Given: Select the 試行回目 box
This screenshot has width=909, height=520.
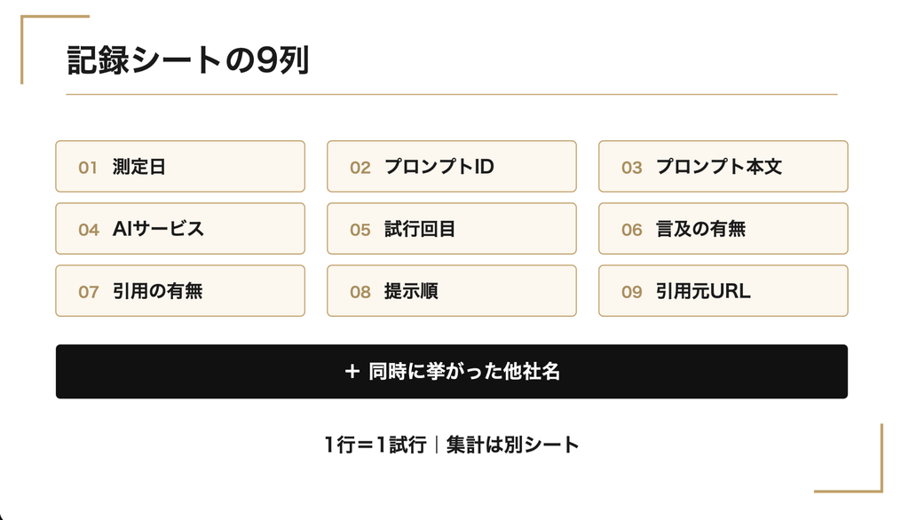Looking at the screenshot, I should tap(452, 228).
